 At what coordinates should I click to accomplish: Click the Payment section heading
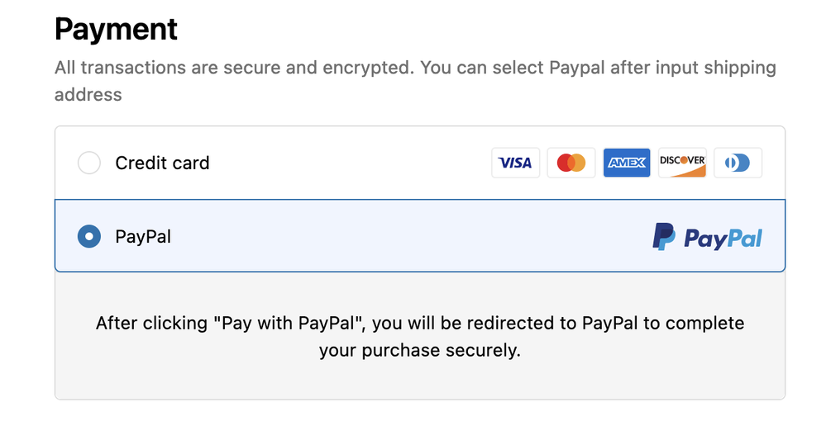tap(116, 30)
